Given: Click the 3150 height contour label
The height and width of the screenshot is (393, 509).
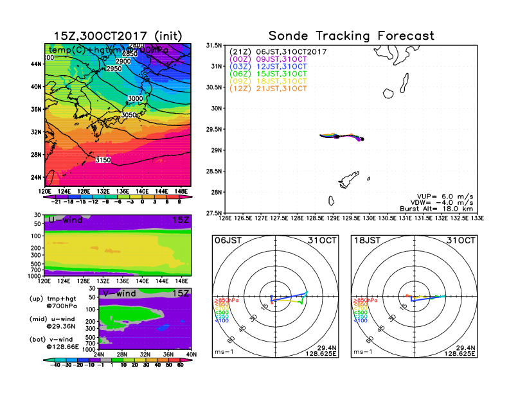Looking at the screenshot, I should pos(104,159).
